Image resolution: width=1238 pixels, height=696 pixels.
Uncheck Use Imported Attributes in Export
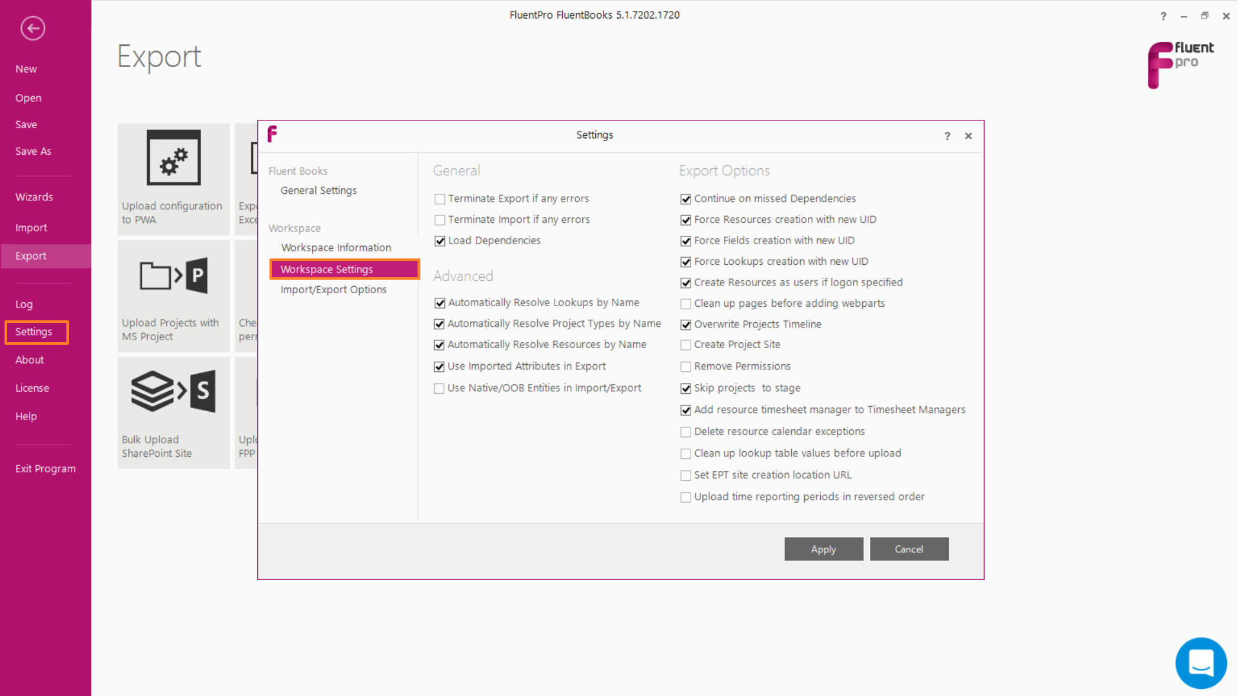tap(439, 367)
